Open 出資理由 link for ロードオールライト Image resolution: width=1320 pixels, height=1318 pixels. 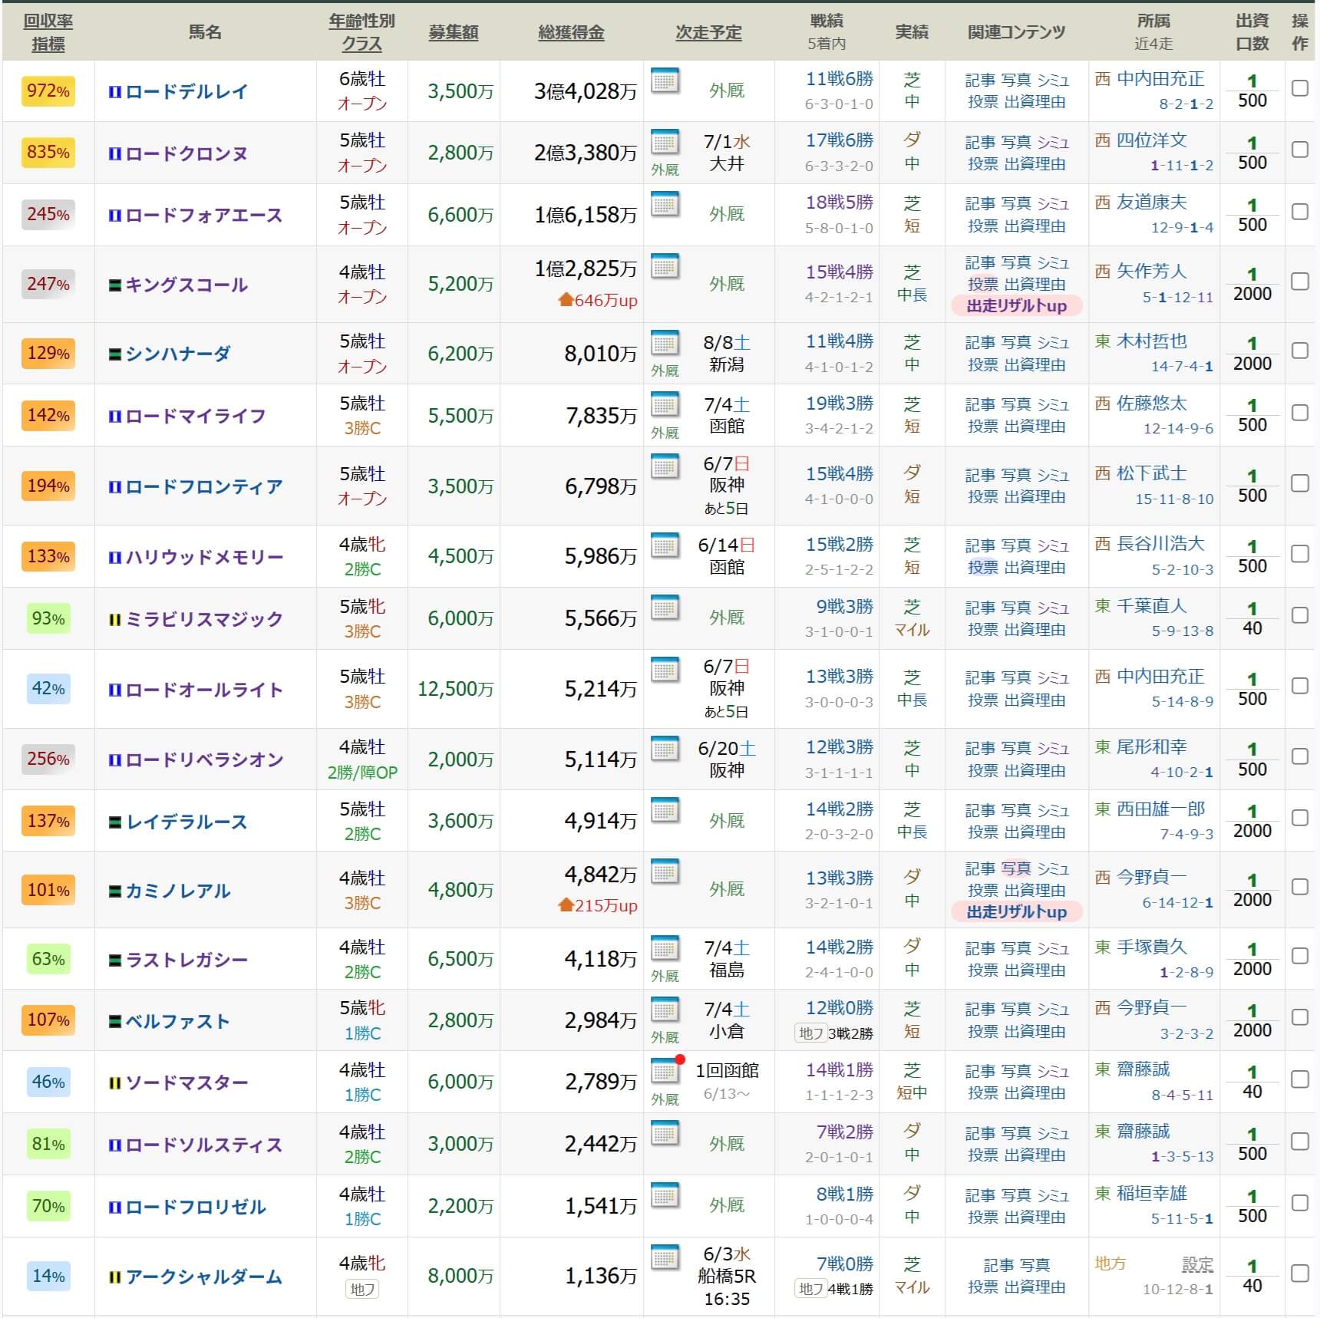(1035, 700)
